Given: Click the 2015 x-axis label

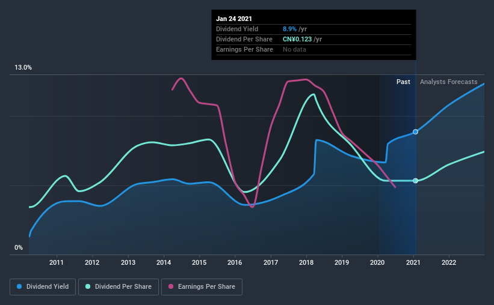Looking at the screenshot, I should 199,262.
